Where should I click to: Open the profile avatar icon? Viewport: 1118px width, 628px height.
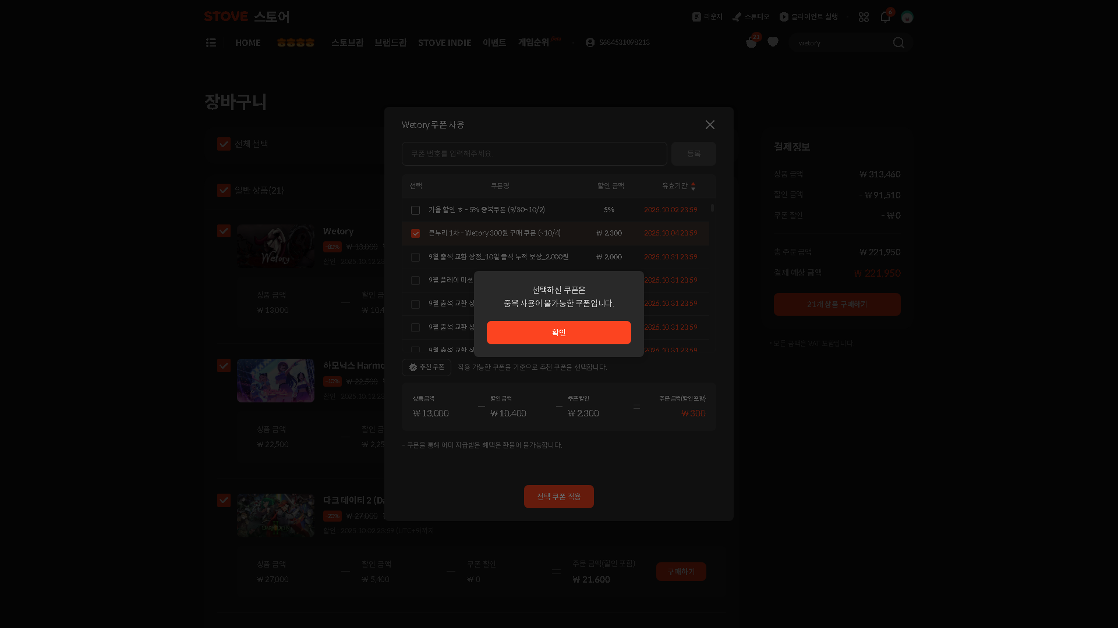tap(907, 17)
